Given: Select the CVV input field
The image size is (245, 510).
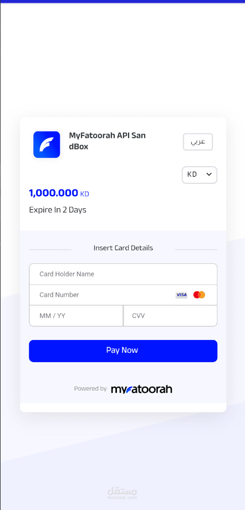Looking at the screenshot, I should [x=170, y=316].
